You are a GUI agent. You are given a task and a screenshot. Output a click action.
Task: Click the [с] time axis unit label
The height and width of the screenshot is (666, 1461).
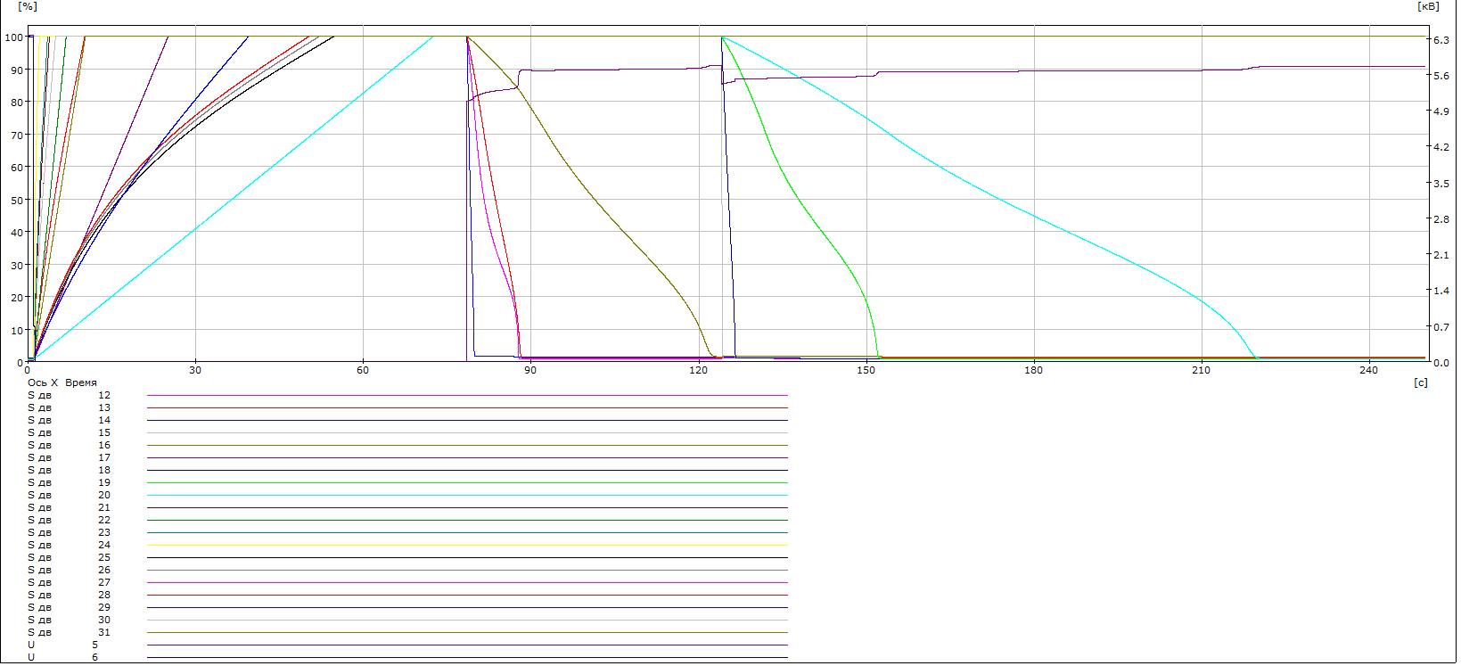(1421, 382)
